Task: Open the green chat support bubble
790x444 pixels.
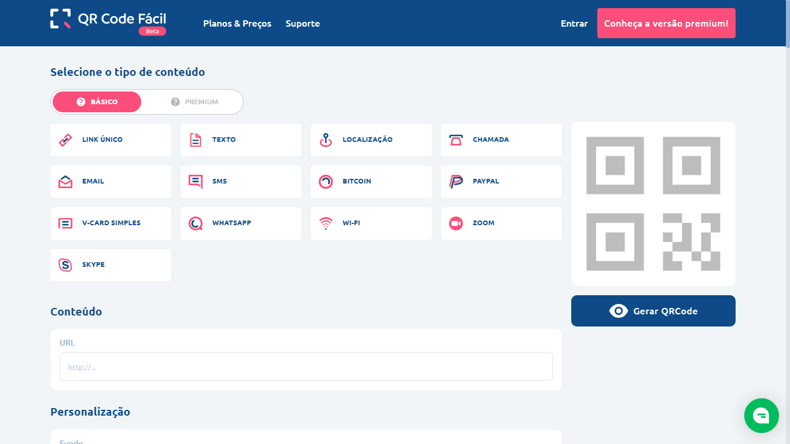Action: point(762,416)
